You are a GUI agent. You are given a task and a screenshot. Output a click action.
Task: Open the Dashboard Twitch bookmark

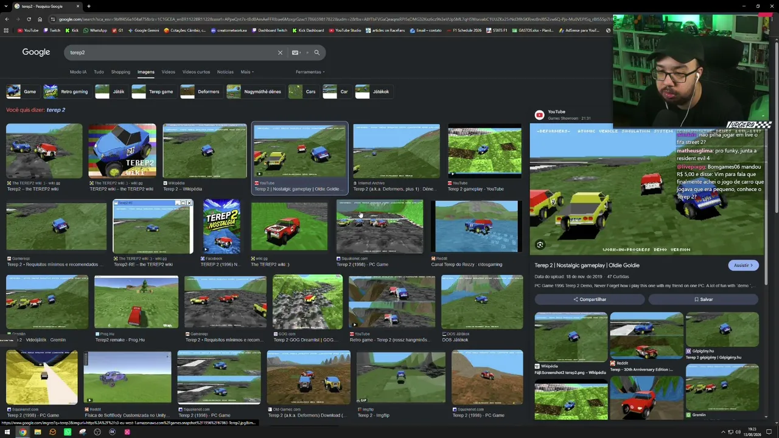coord(269,30)
